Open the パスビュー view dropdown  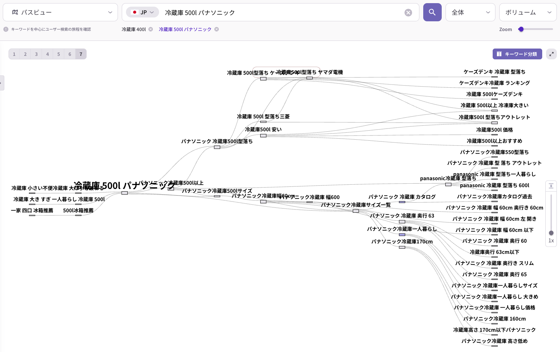click(60, 12)
